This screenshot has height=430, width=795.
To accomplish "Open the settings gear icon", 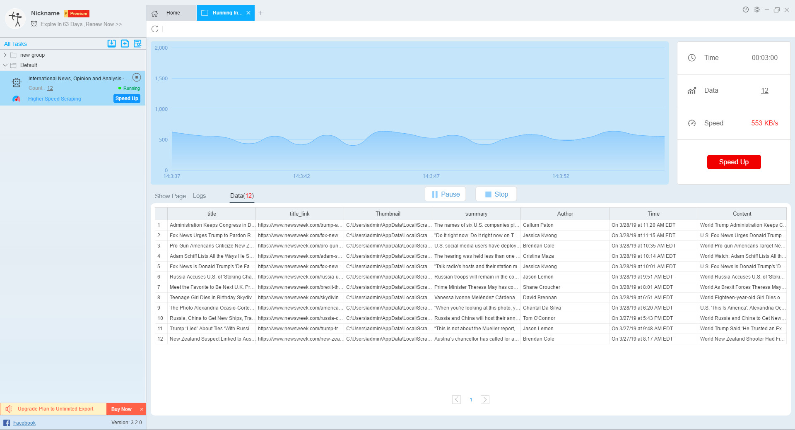I will [757, 10].
